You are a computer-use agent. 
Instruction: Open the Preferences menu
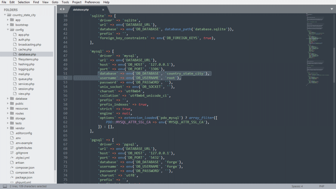pyautogui.click(x=92, y=2)
